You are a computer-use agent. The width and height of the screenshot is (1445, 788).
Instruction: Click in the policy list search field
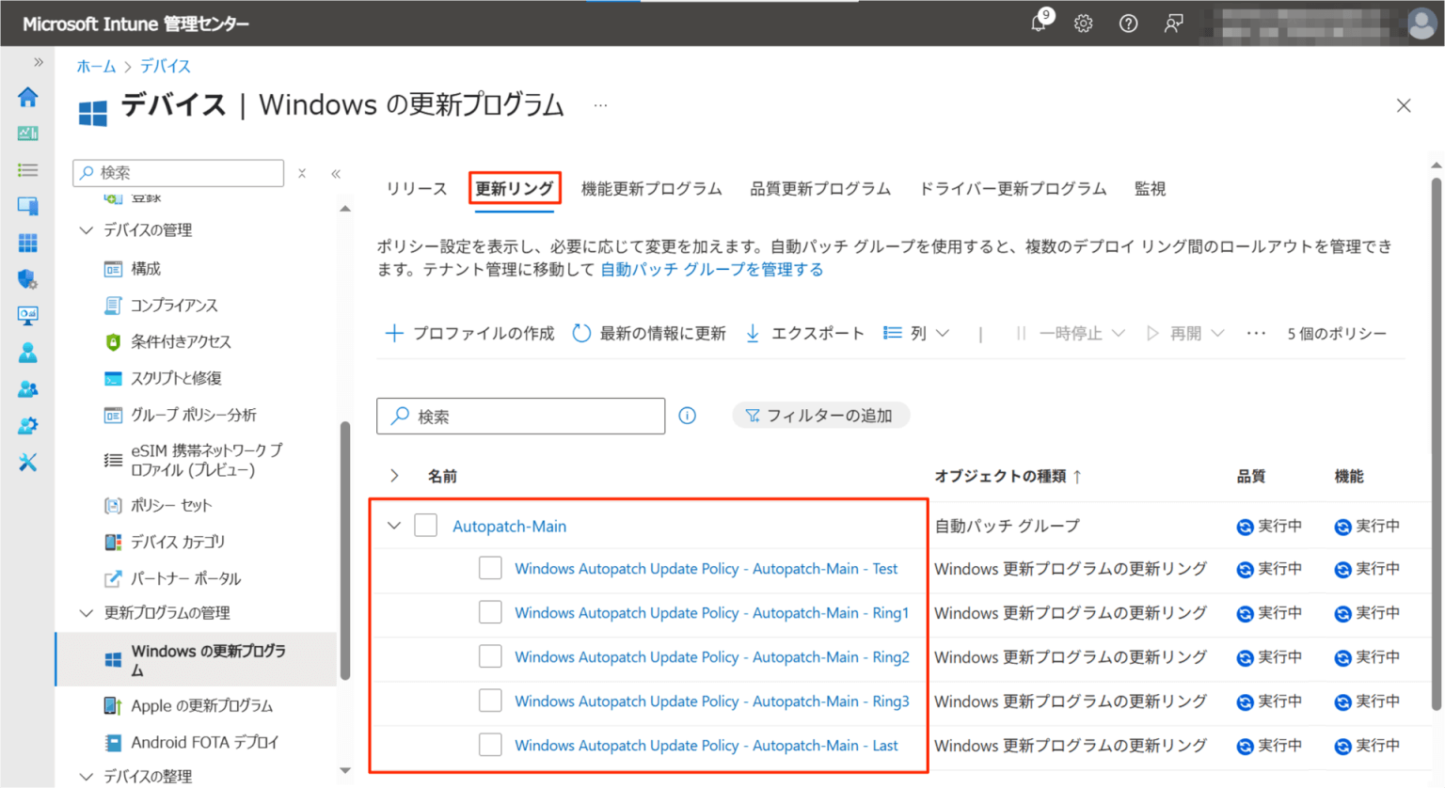click(520, 416)
